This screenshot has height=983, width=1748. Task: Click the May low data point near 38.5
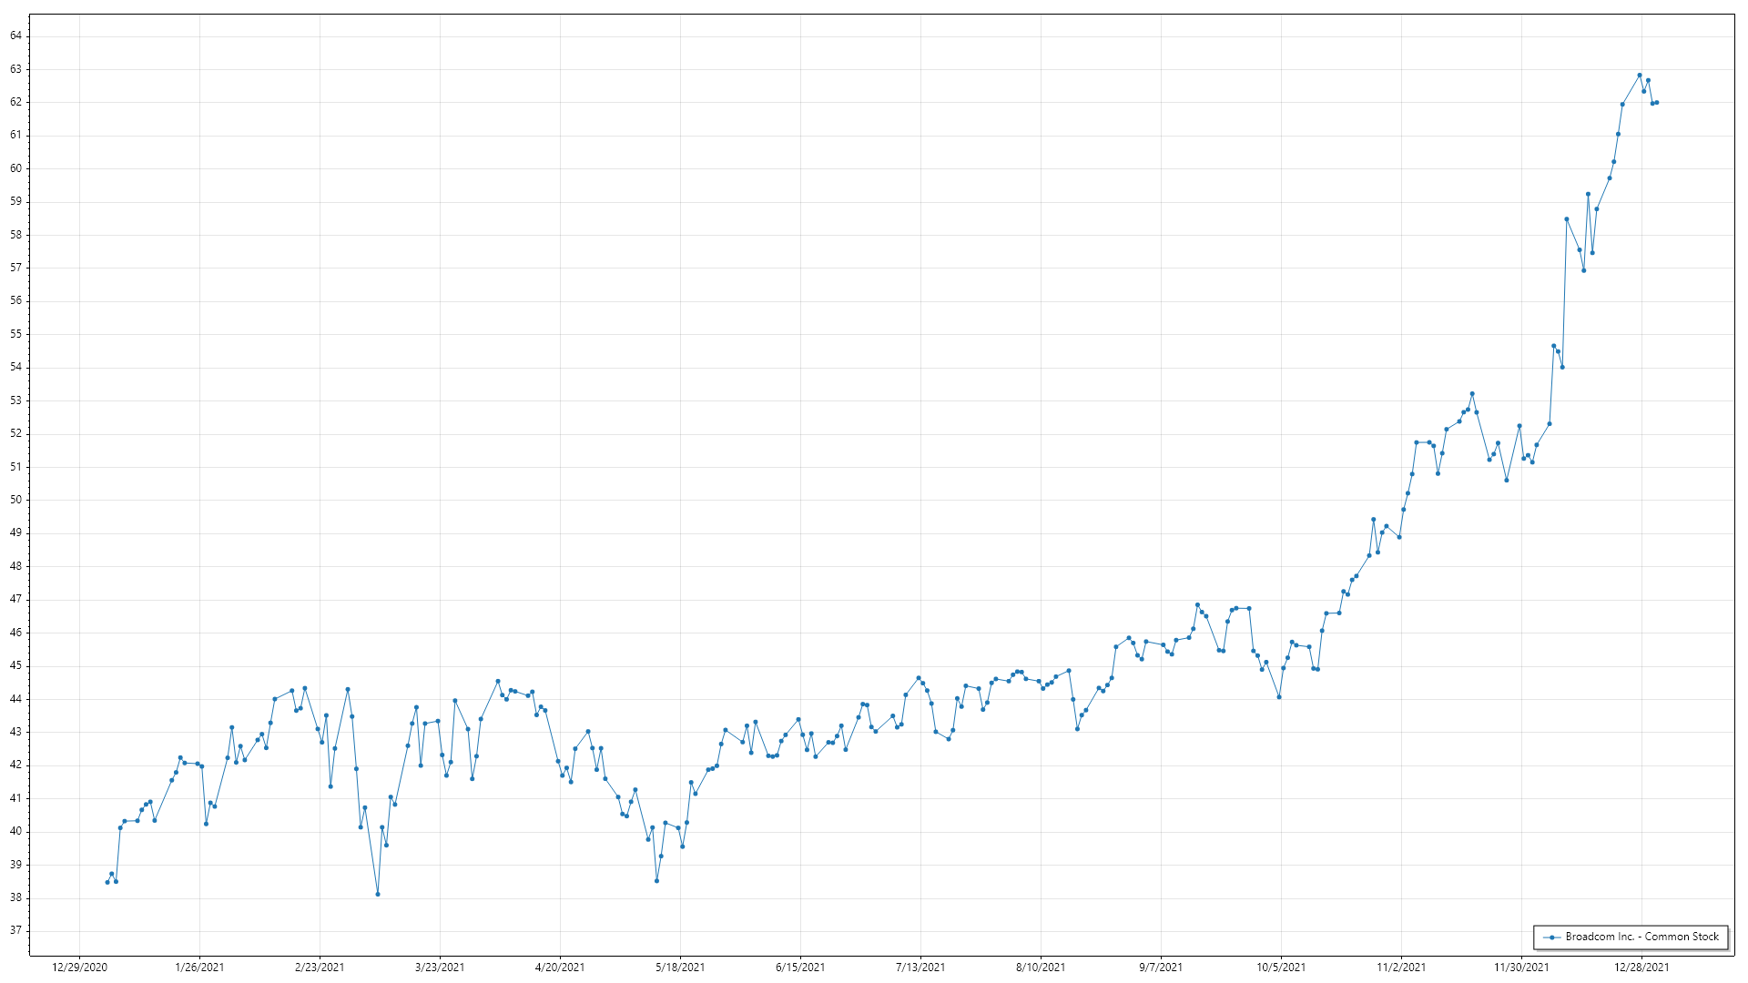pos(656,880)
